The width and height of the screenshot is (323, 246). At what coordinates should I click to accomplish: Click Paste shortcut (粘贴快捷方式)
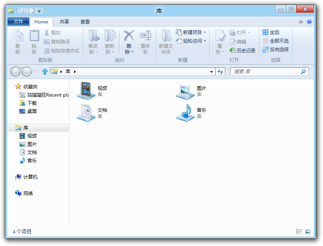point(62,51)
